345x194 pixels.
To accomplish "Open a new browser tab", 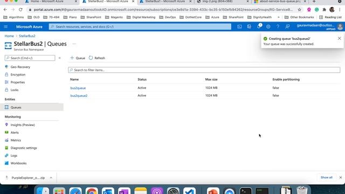I will pos(314,2).
